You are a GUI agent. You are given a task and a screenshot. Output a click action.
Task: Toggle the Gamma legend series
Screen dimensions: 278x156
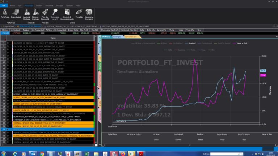pos(180,50)
